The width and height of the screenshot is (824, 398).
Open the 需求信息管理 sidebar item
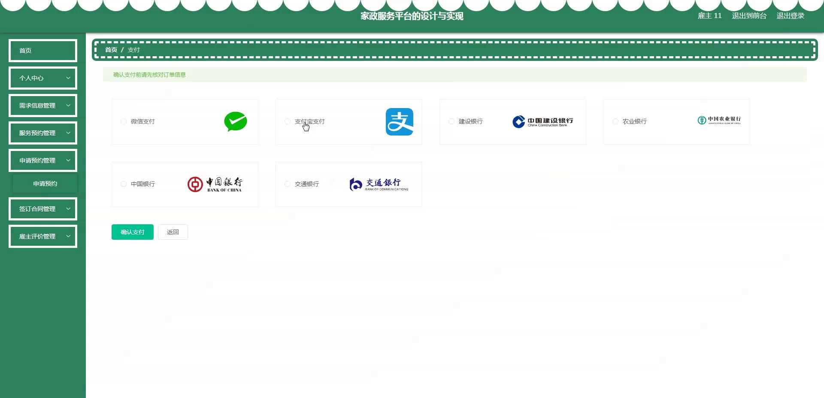[x=43, y=106]
